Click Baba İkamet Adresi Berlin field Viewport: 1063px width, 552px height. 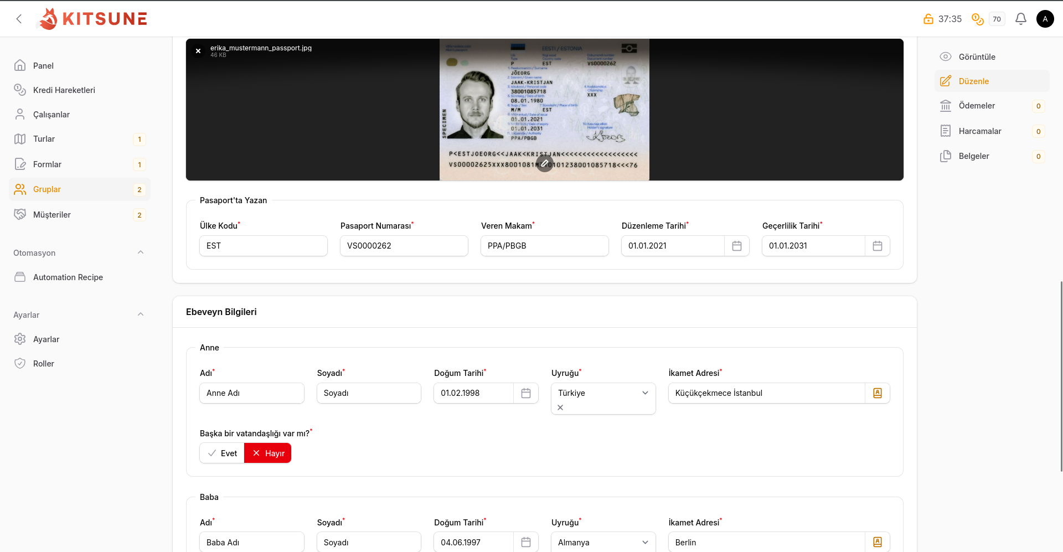[x=767, y=542]
